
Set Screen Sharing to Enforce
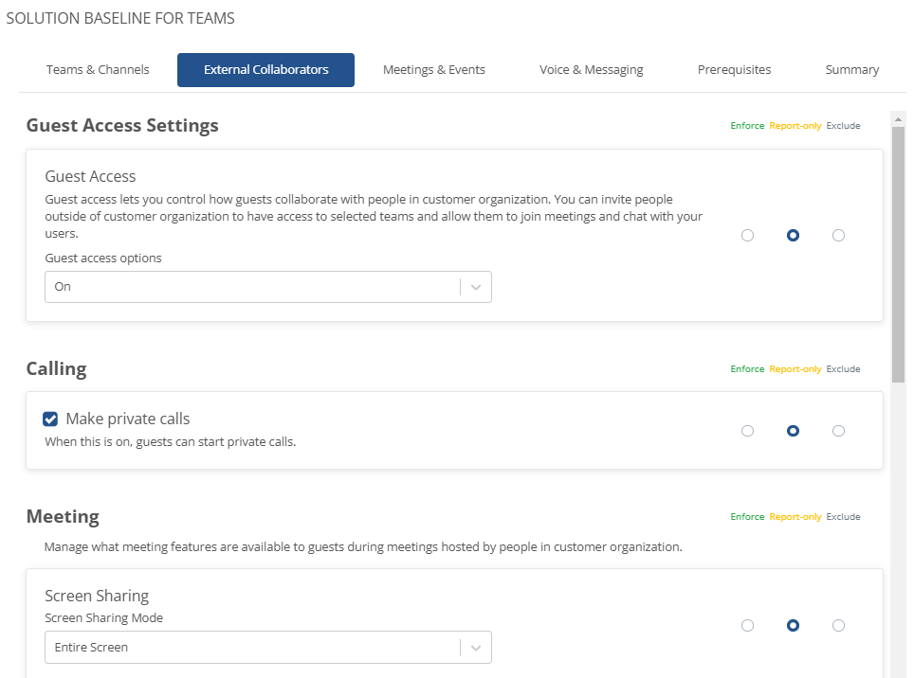(747, 625)
